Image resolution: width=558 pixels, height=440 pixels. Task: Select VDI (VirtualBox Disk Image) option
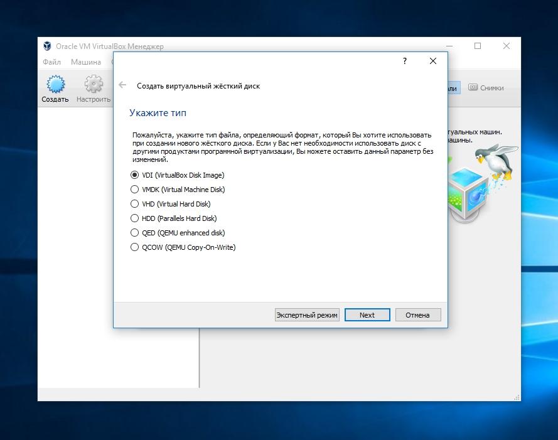[x=177, y=175]
